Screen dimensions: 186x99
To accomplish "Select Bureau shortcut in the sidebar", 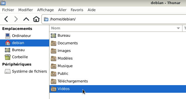I will coord(25,50).
